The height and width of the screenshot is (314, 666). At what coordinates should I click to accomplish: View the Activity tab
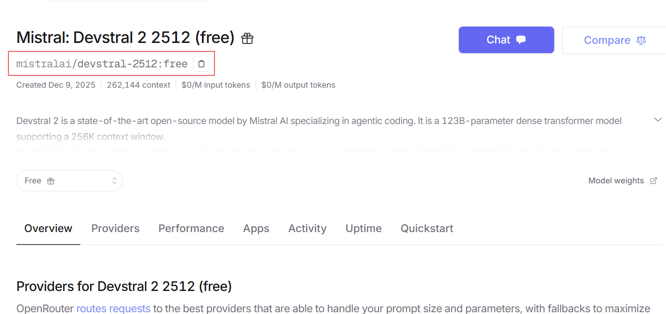307,229
